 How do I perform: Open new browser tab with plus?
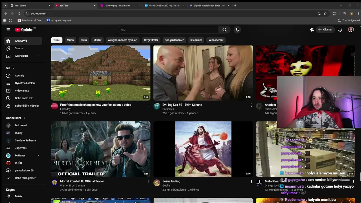pyautogui.click(x=235, y=5)
